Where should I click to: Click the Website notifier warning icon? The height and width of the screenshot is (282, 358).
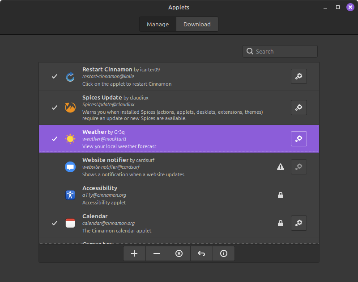tap(280, 167)
